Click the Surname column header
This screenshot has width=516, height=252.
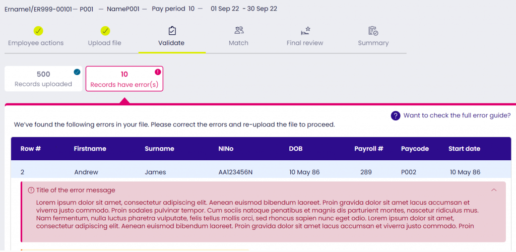tap(159, 149)
